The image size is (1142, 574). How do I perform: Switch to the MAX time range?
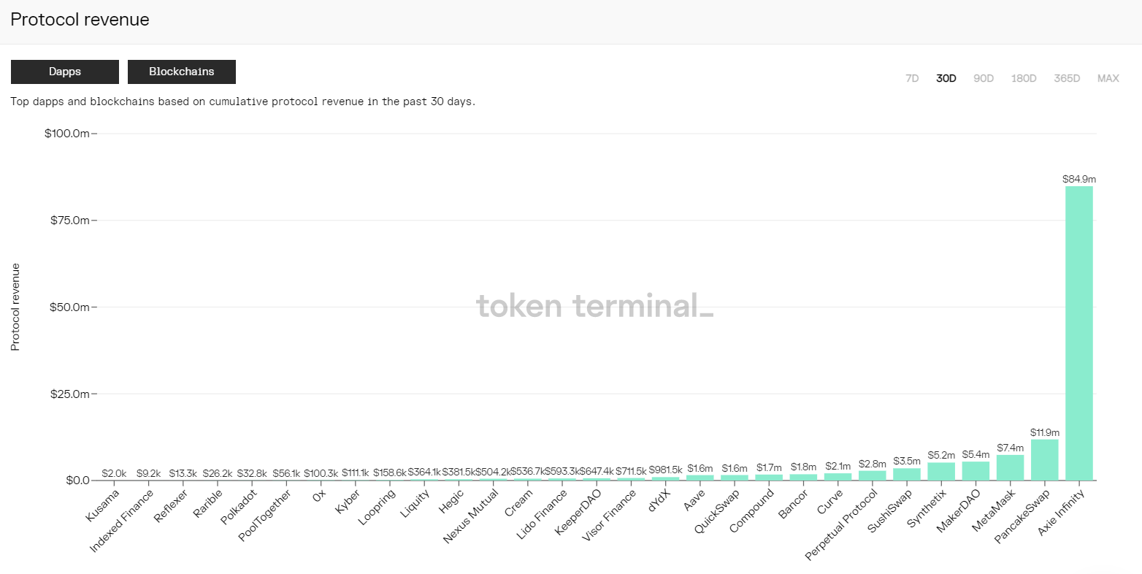pyautogui.click(x=1108, y=78)
